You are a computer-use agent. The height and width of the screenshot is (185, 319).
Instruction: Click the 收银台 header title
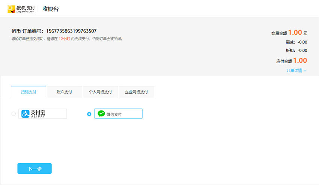pos(50,9)
